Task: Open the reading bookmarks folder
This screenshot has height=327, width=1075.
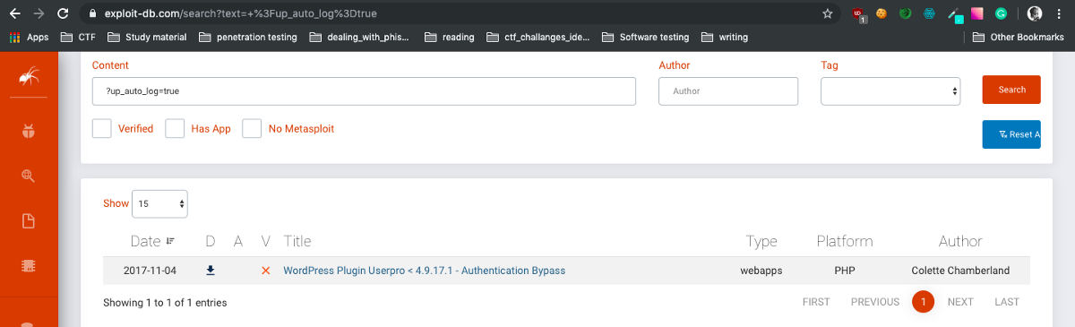Action: tap(450, 38)
